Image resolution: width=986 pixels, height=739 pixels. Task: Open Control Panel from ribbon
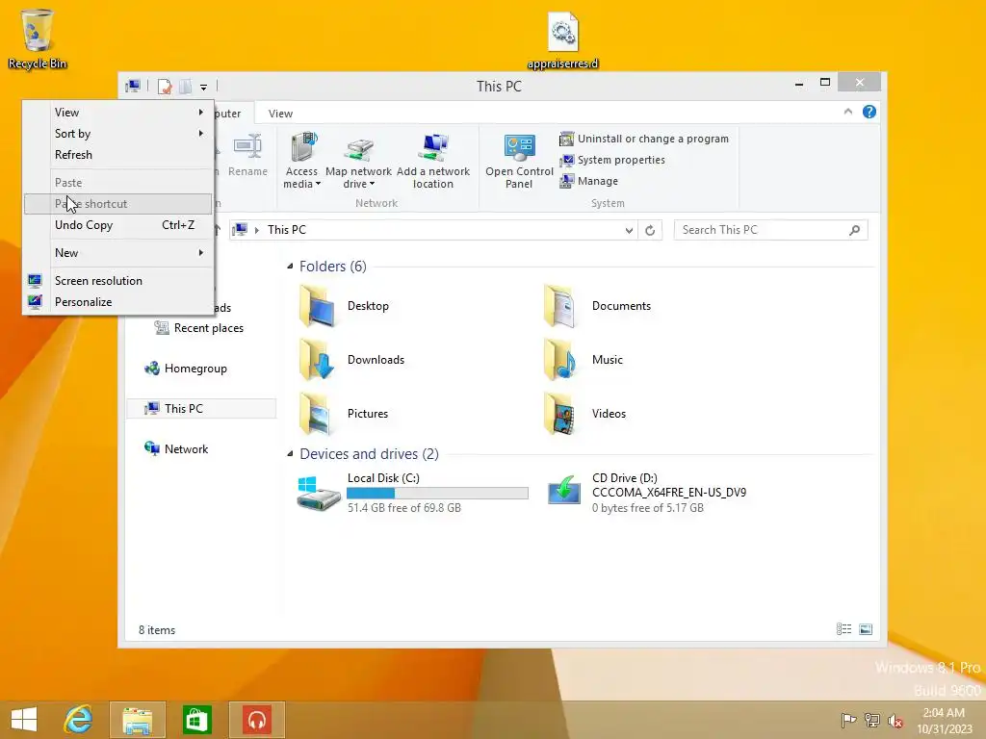[x=519, y=160]
